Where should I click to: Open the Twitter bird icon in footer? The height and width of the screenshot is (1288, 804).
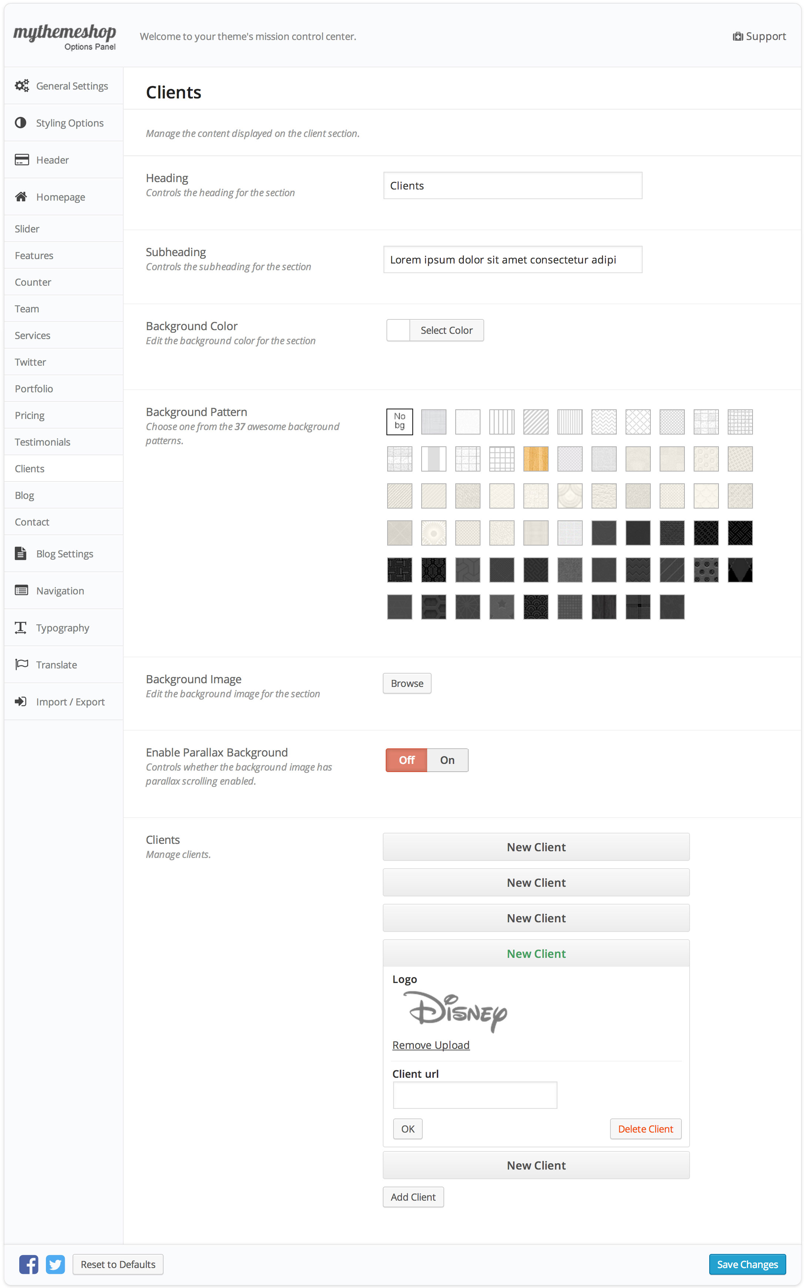[55, 1265]
